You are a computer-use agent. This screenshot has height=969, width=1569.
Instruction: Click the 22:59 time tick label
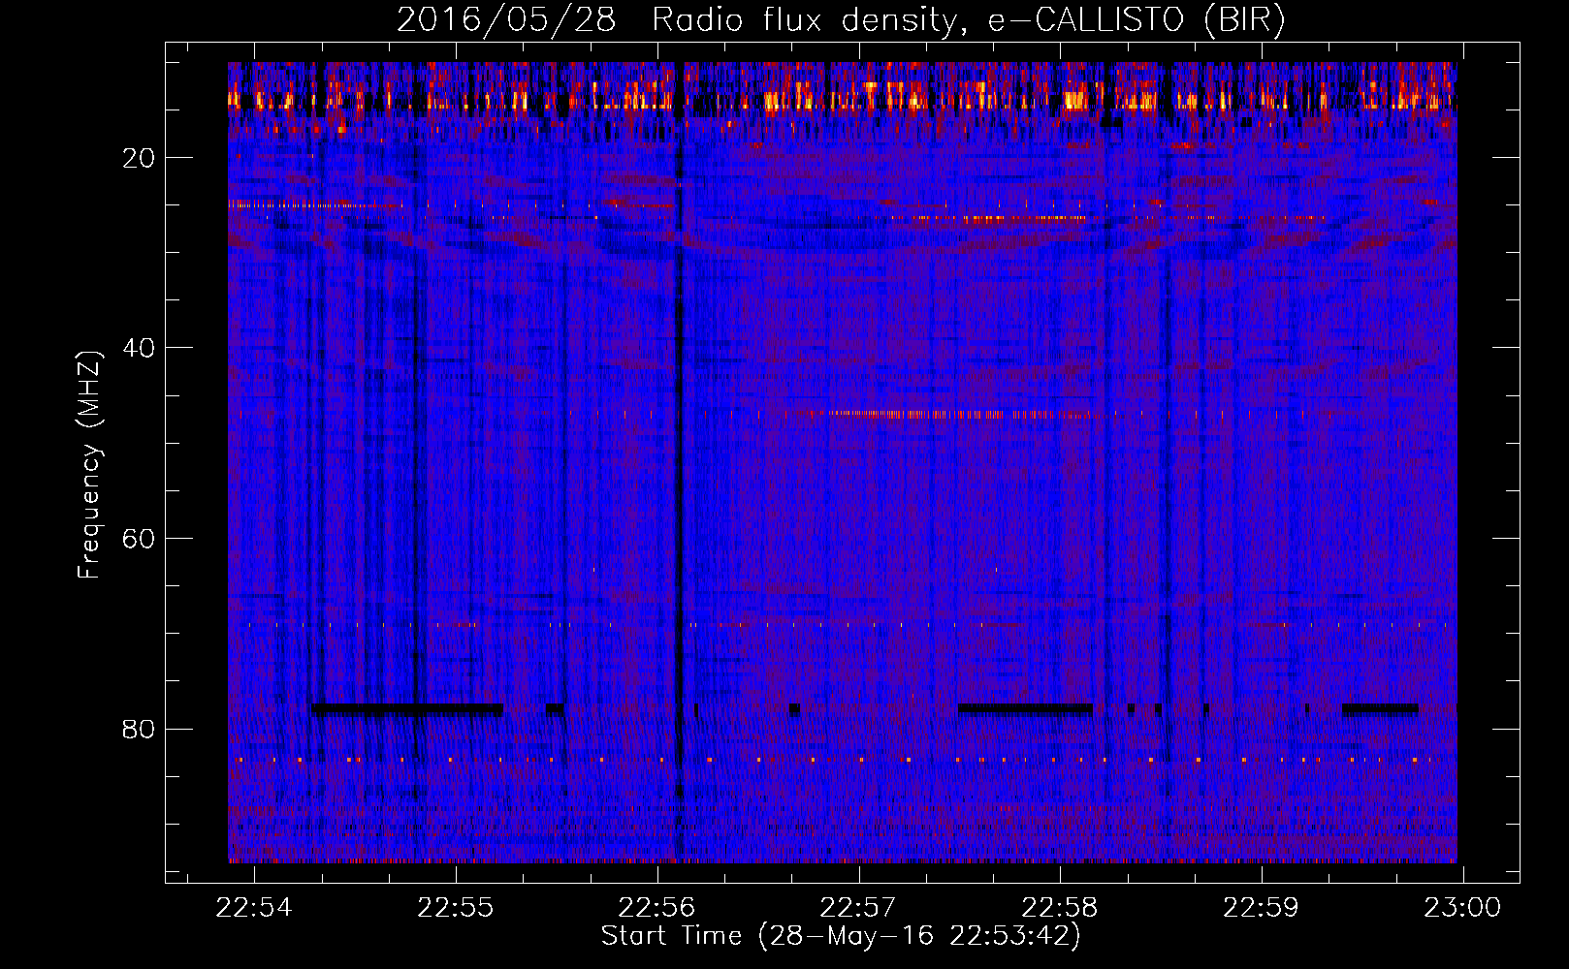coord(1261,908)
